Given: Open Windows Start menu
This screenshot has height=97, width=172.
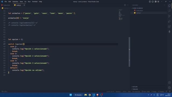Looking at the screenshot, I should (71, 95).
